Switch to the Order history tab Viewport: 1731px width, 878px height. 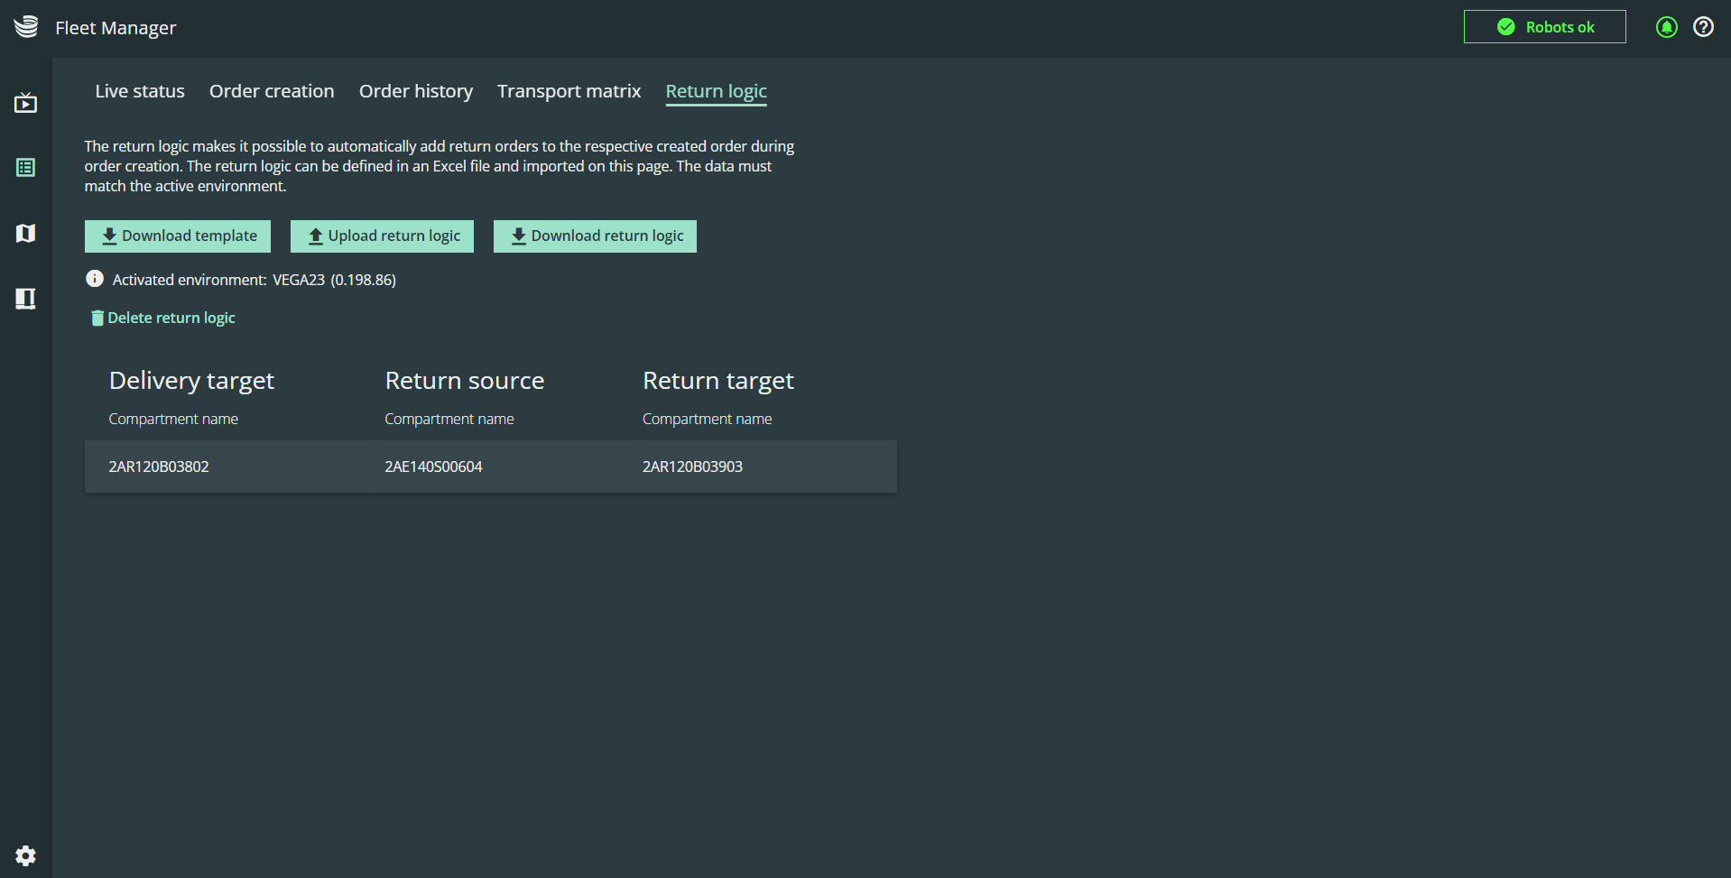[416, 91]
